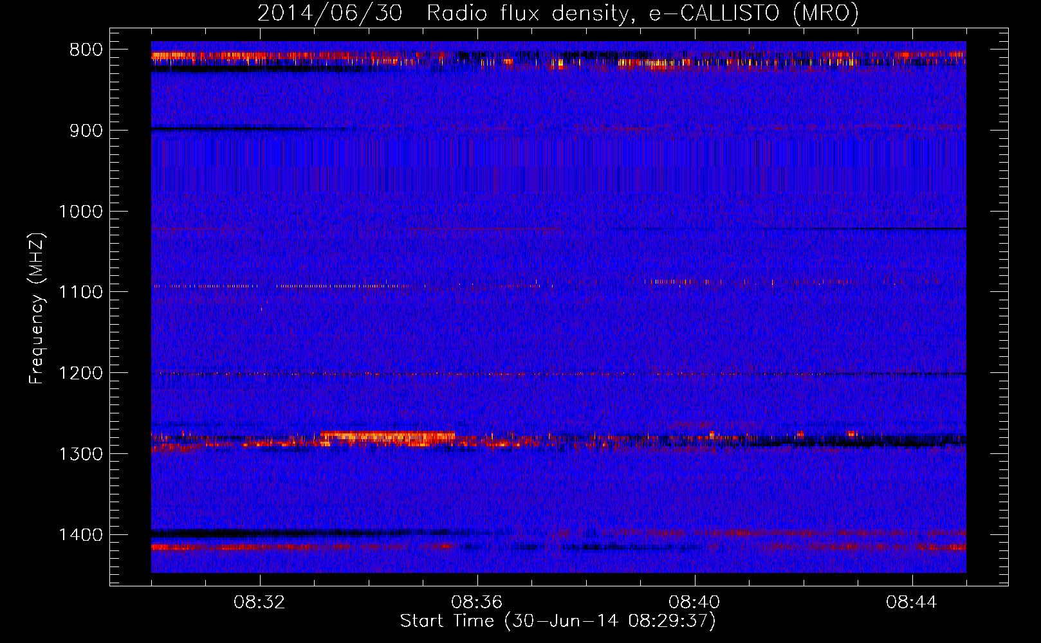The width and height of the screenshot is (1041, 643).
Task: Click the 08:44 time tick label
Action: click(912, 602)
